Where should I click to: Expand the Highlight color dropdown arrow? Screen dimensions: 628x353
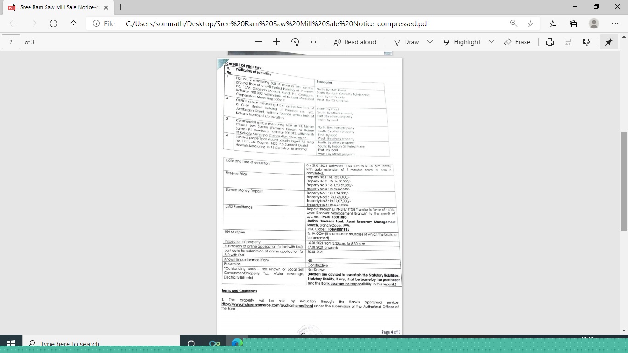click(491, 42)
